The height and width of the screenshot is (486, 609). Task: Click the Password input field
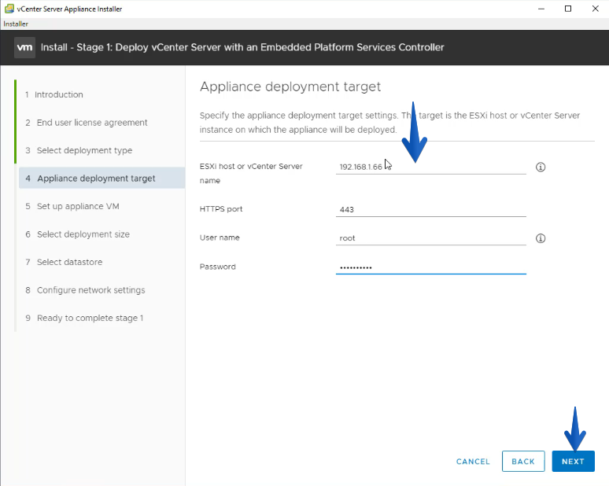pyautogui.click(x=430, y=267)
